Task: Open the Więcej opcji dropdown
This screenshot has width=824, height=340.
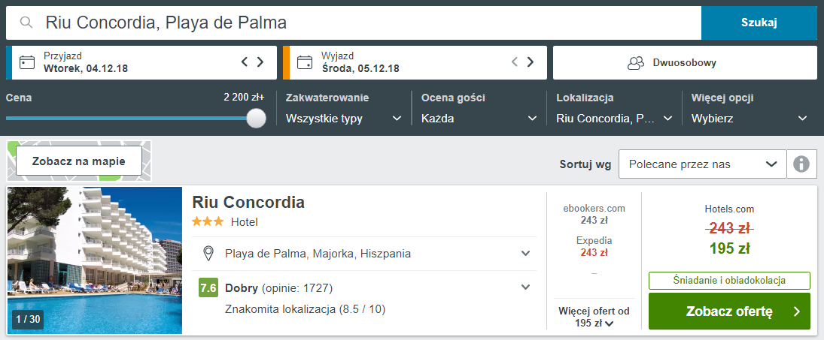Action: pos(750,119)
